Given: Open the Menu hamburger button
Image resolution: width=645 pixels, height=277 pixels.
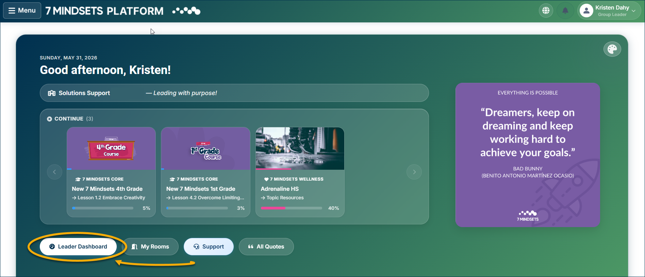Looking at the screenshot, I should click(x=22, y=11).
